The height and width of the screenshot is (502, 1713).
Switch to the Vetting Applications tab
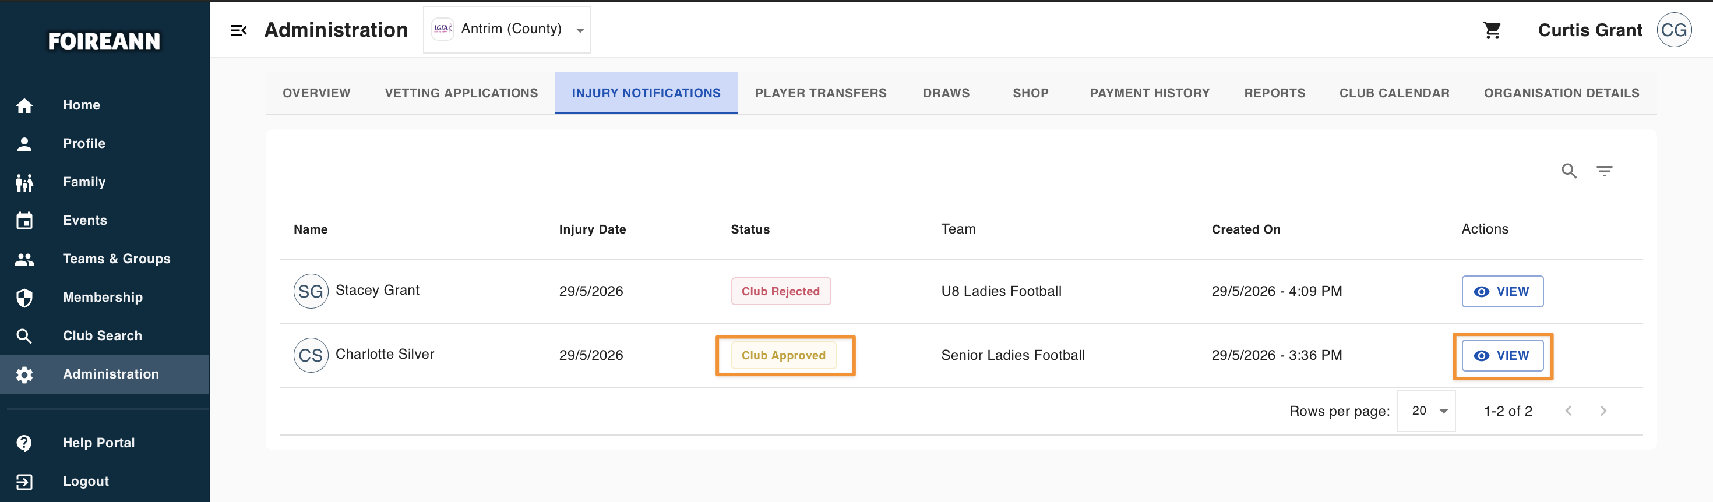461,93
